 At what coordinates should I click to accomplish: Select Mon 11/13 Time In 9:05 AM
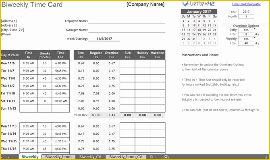point(29,126)
